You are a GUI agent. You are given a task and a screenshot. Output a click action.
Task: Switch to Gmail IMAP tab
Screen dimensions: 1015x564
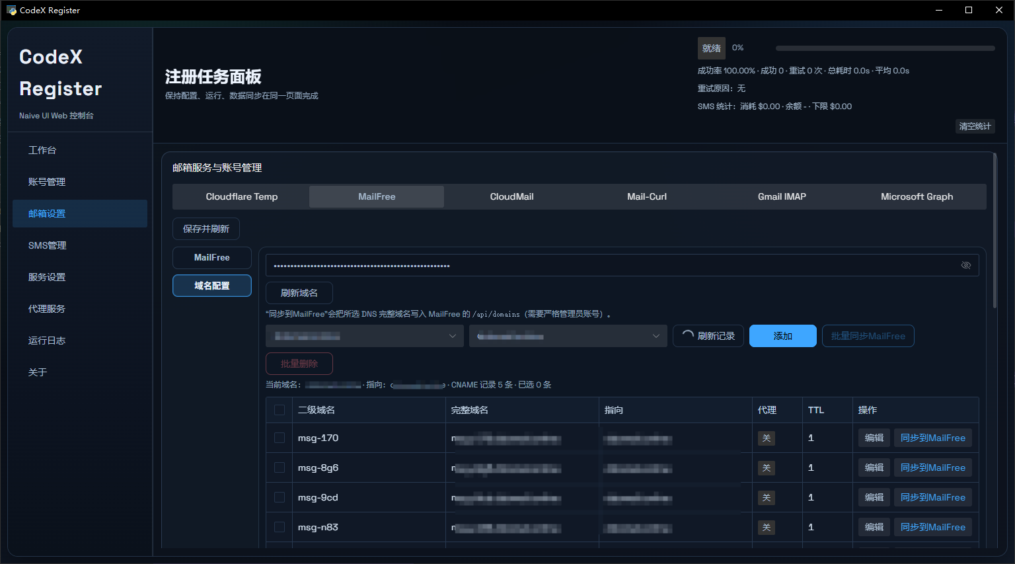[x=782, y=196]
